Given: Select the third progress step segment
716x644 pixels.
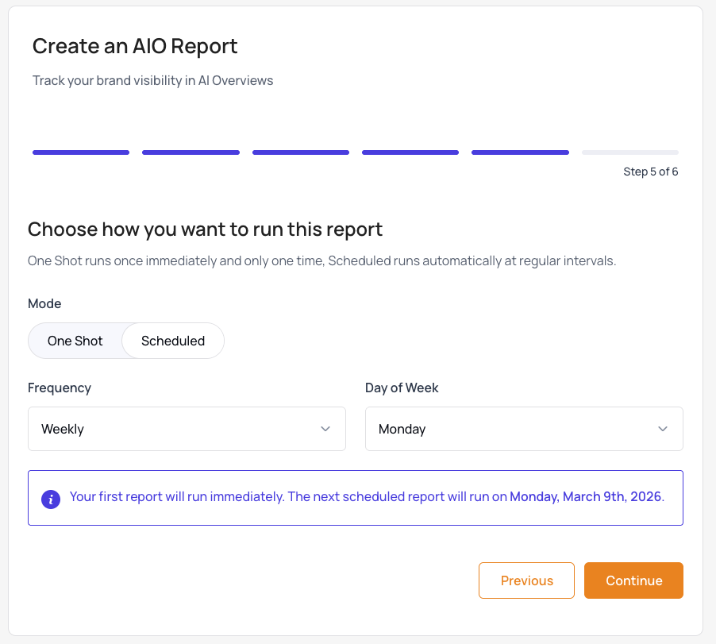Looking at the screenshot, I should 301,152.
